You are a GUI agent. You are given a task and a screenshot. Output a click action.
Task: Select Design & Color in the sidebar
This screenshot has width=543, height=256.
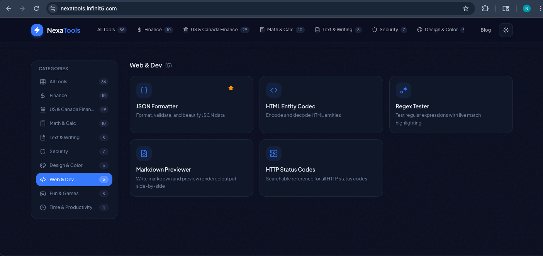point(74,165)
